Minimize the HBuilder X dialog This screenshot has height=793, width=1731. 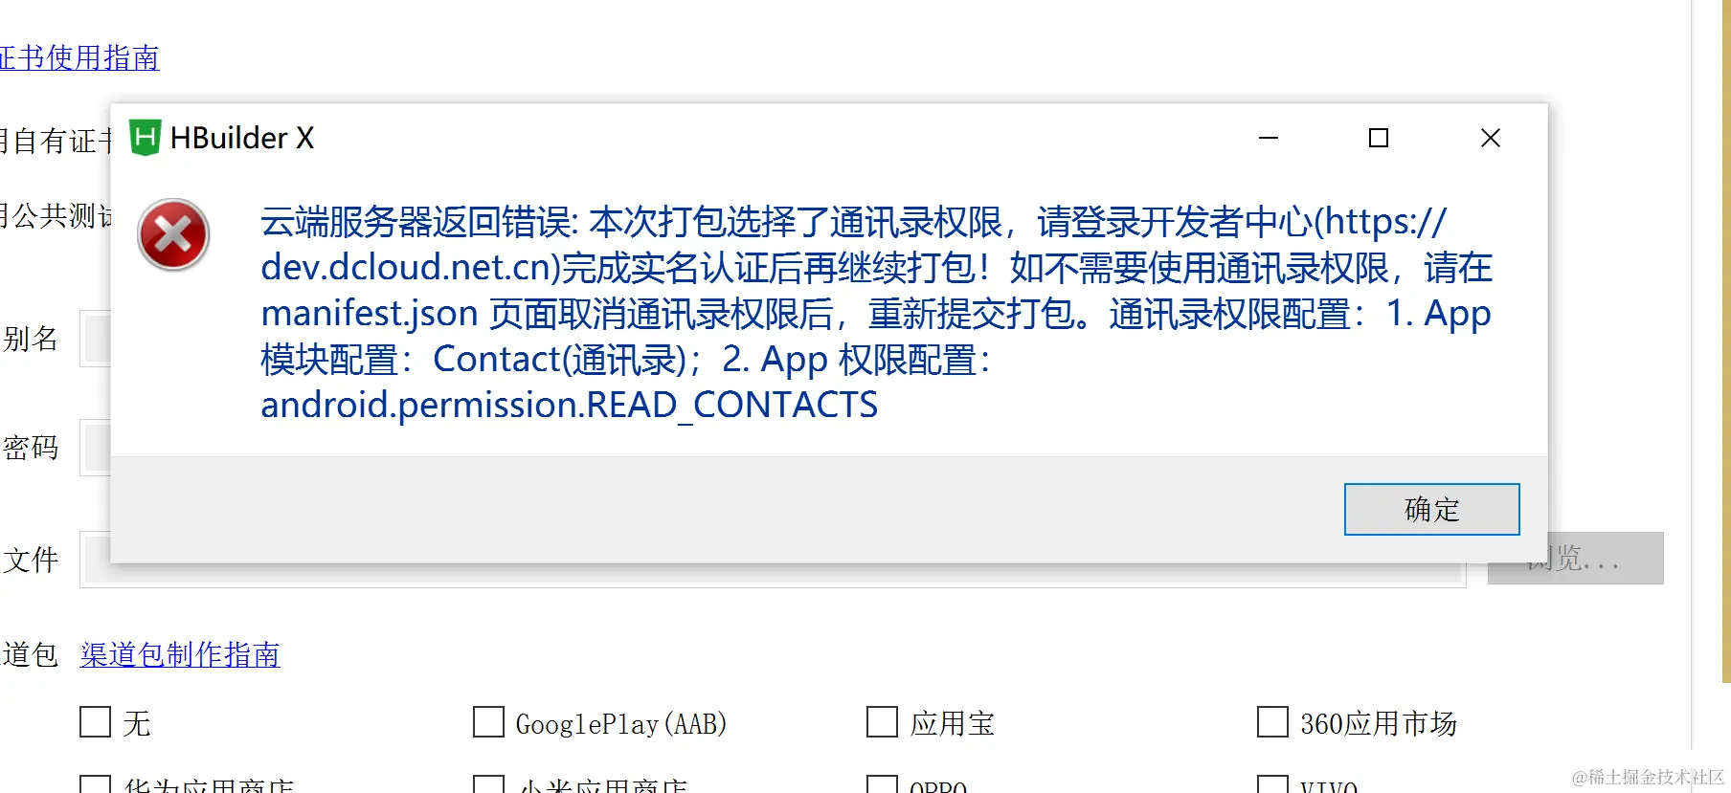[1269, 138]
